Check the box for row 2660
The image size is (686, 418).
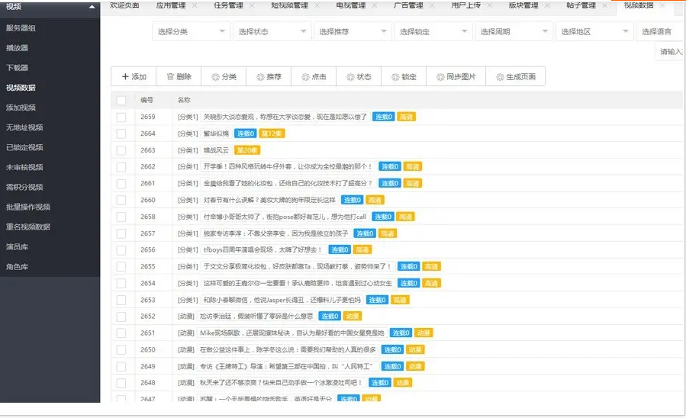[x=121, y=200]
